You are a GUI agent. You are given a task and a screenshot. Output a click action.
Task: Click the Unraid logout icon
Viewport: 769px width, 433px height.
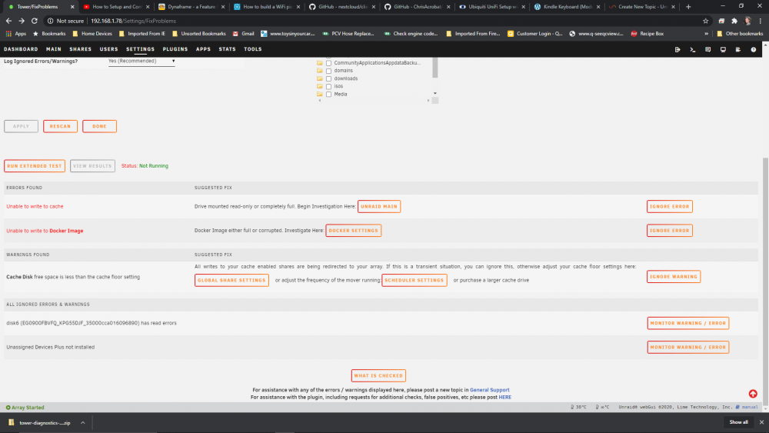pyautogui.click(x=677, y=49)
